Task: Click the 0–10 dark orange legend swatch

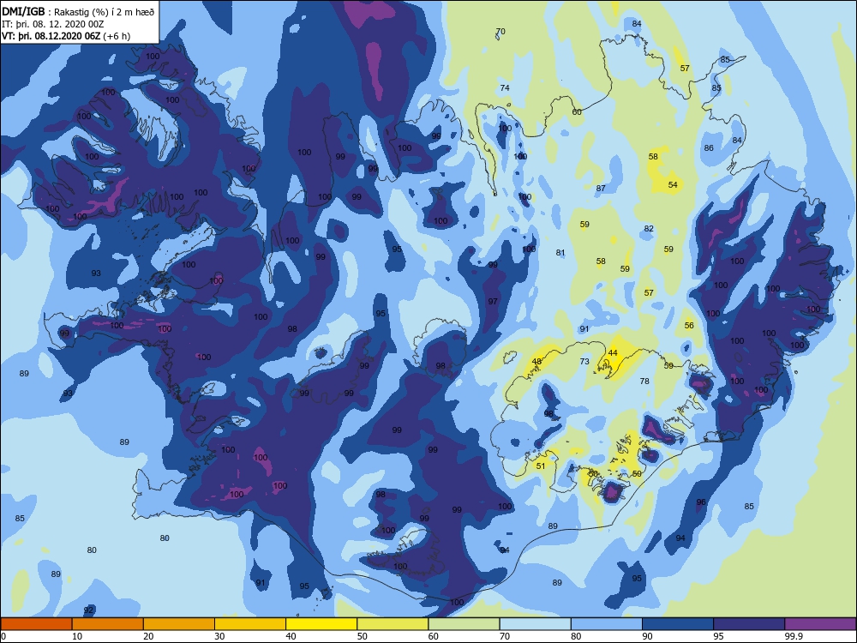Action: [x=36, y=624]
